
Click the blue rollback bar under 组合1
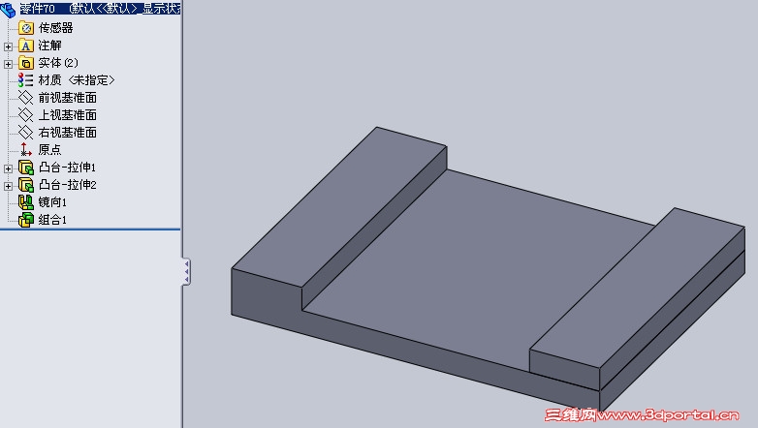pos(90,229)
